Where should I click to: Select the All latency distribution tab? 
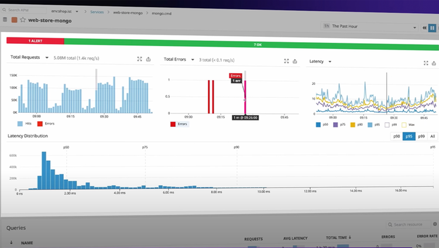click(x=433, y=136)
